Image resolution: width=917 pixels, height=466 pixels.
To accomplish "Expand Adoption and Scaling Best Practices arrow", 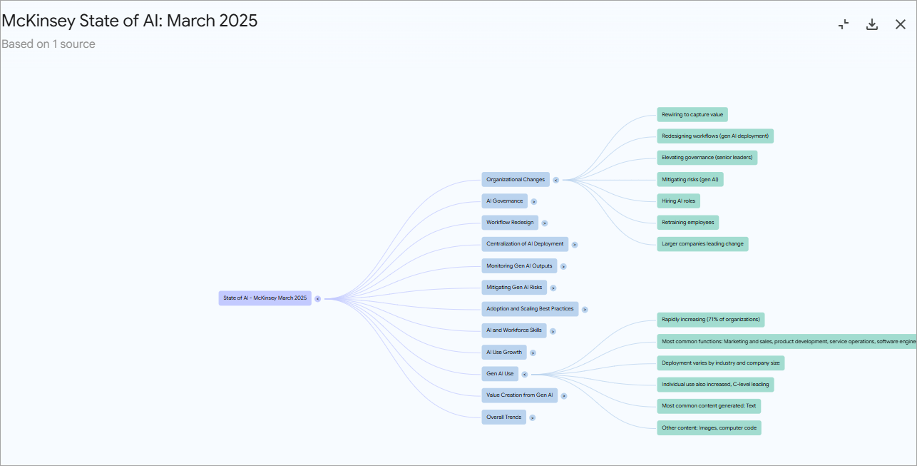I will point(585,310).
